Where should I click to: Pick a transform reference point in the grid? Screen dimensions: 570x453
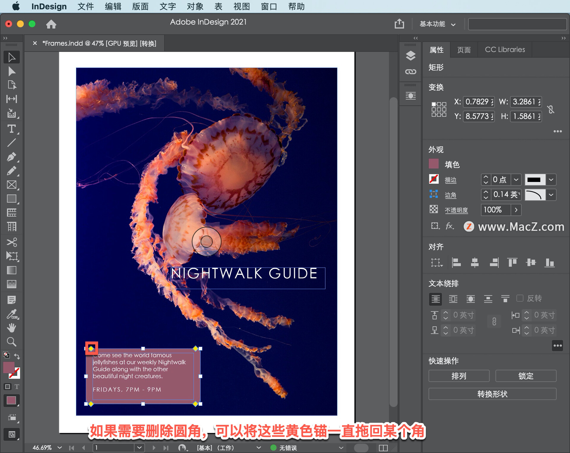439,109
